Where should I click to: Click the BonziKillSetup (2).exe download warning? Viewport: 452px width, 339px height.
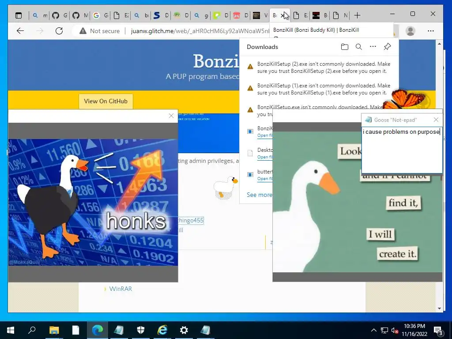pos(319,68)
